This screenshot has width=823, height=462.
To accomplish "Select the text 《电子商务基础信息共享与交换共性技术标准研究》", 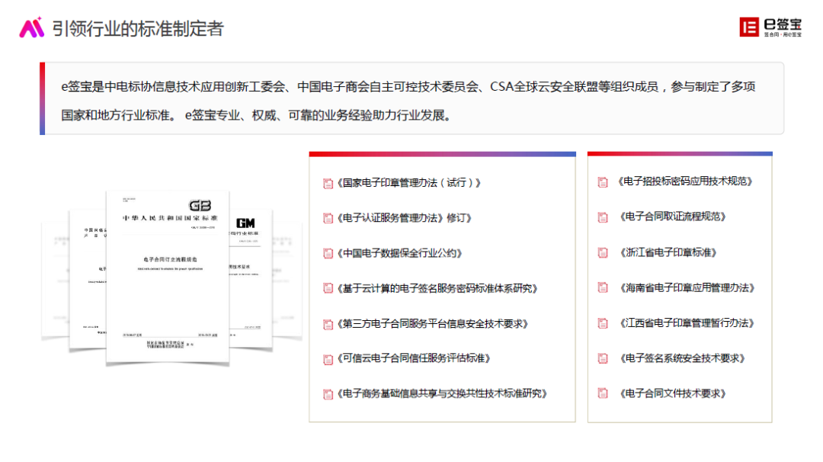I will pos(442,393).
